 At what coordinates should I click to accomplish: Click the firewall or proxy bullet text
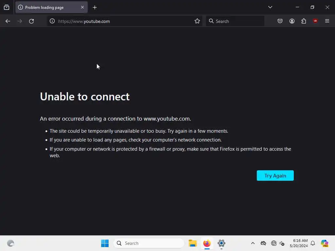(x=170, y=152)
